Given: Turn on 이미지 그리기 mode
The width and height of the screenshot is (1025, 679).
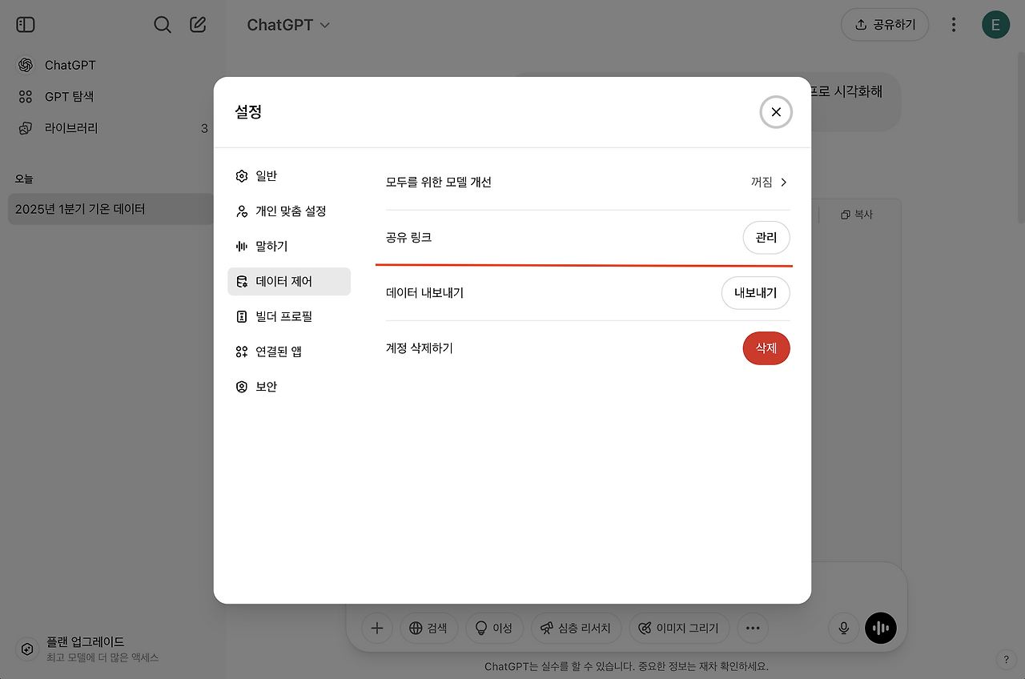Looking at the screenshot, I should pyautogui.click(x=679, y=628).
